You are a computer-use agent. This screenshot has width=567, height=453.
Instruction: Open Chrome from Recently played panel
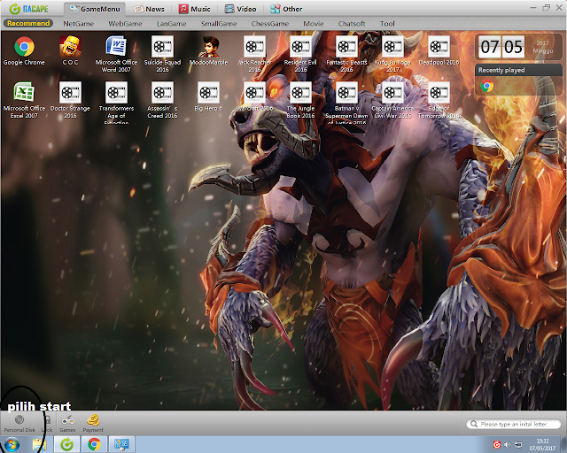[486, 86]
